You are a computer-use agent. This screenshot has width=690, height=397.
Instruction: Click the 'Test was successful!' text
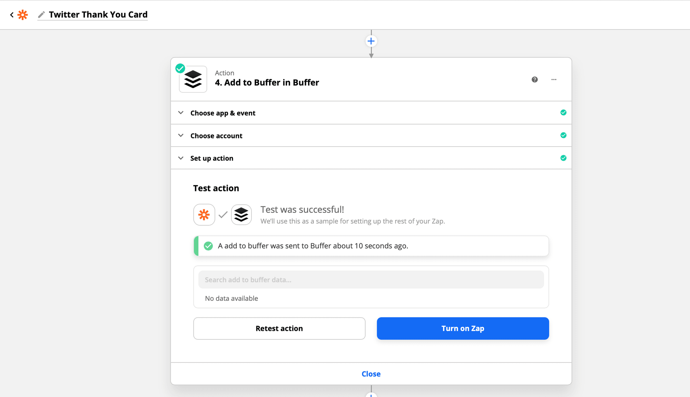point(302,210)
